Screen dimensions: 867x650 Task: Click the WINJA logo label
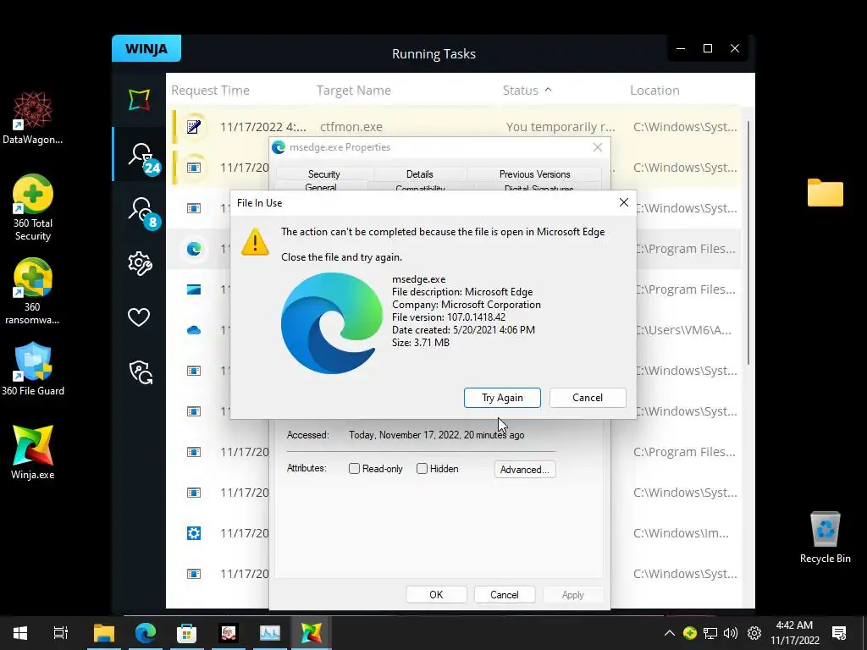(x=146, y=48)
